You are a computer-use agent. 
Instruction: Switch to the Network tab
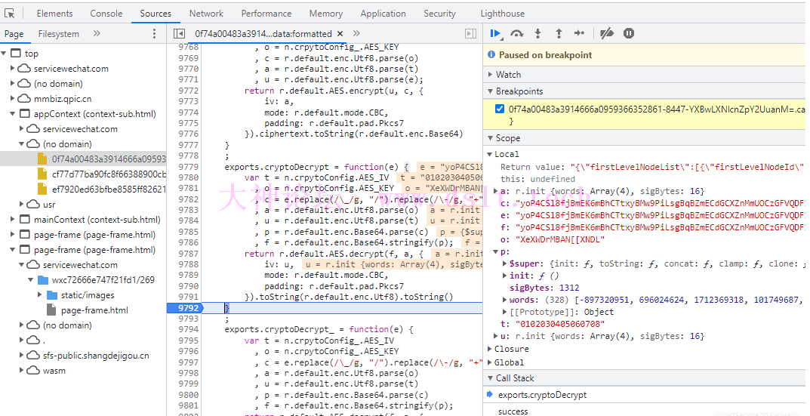coord(206,14)
